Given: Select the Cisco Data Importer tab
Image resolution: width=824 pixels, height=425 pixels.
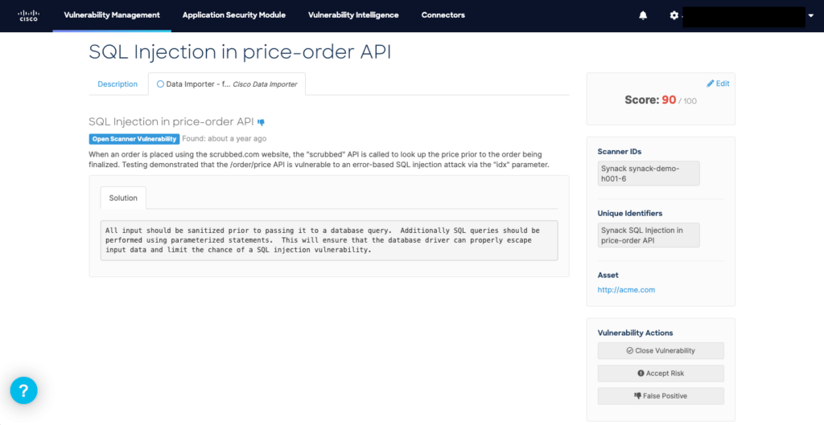Looking at the screenshot, I should [226, 84].
